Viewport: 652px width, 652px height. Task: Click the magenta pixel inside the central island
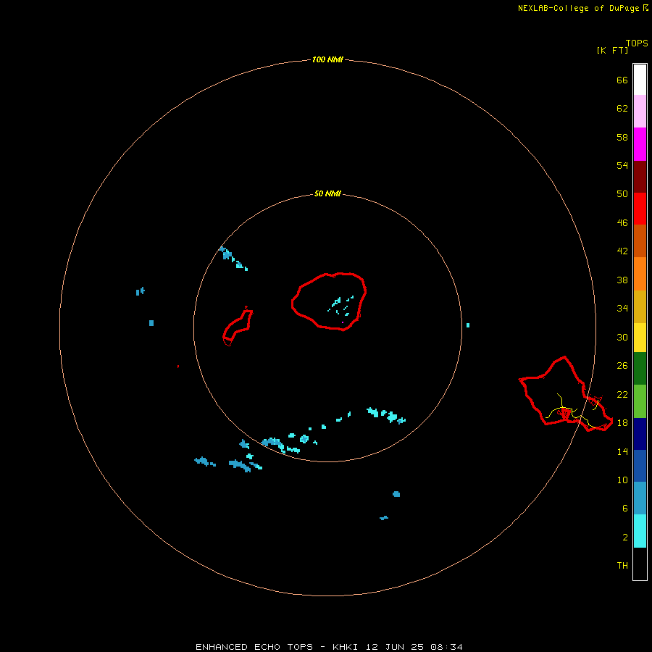(x=342, y=322)
